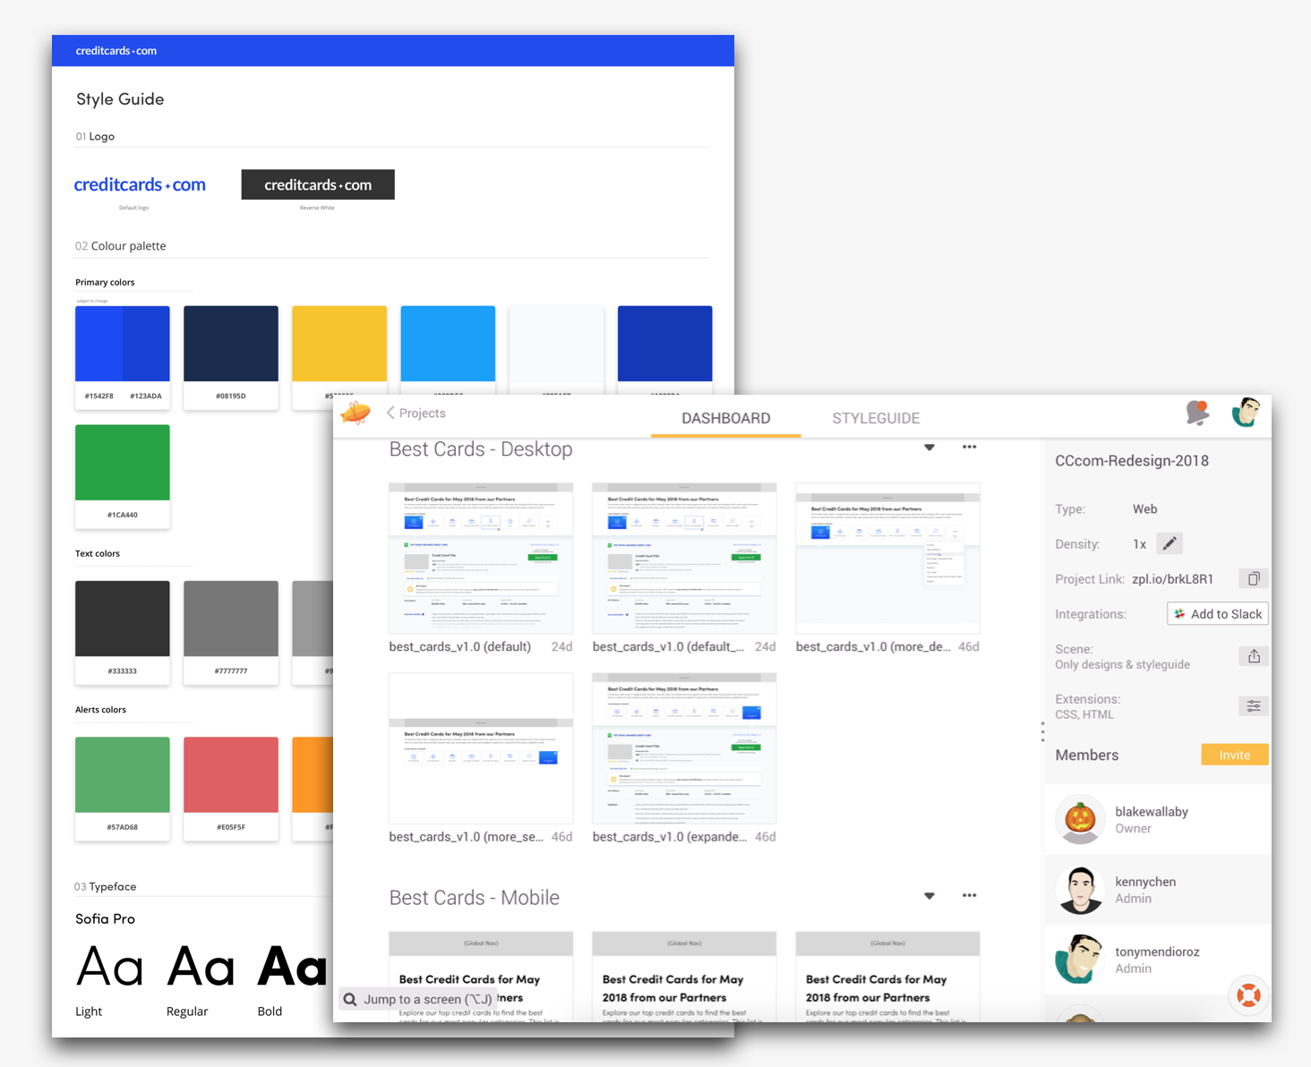Click the tonymendioroz member name

point(1157,952)
